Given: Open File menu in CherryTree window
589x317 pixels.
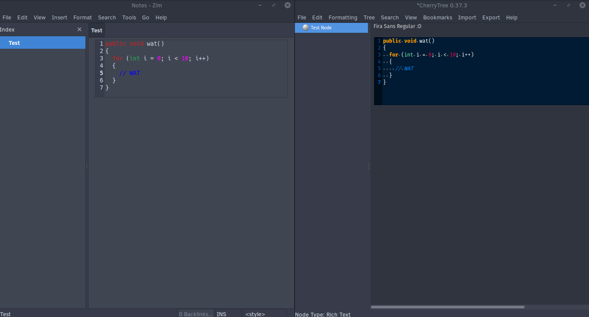Looking at the screenshot, I should 302,18.
